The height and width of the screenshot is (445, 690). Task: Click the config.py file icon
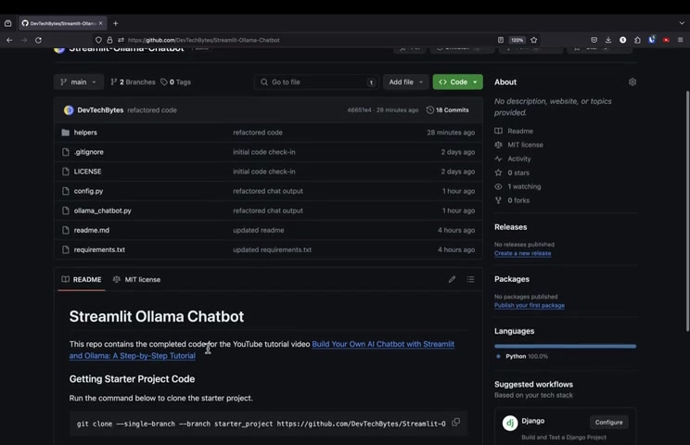click(66, 191)
